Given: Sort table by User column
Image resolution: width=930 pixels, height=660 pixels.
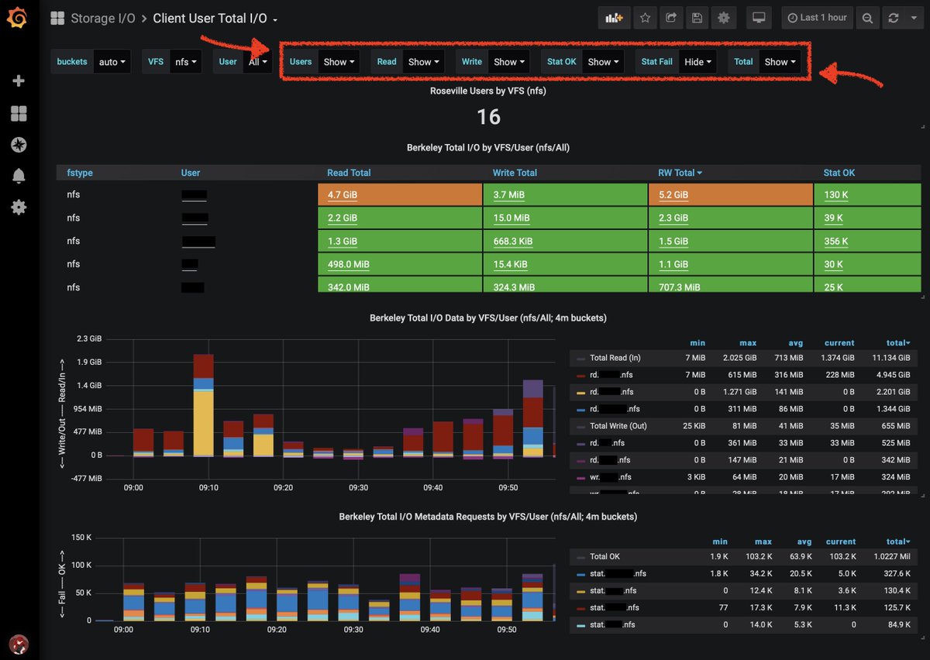Looking at the screenshot, I should point(191,173).
